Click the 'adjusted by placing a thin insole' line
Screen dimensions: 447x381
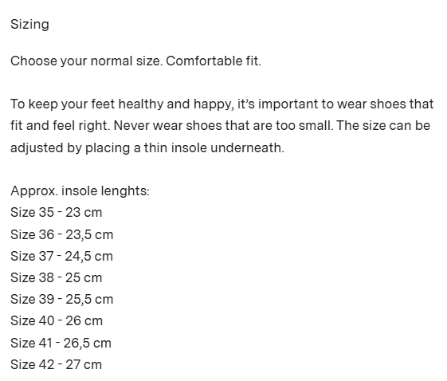point(147,148)
